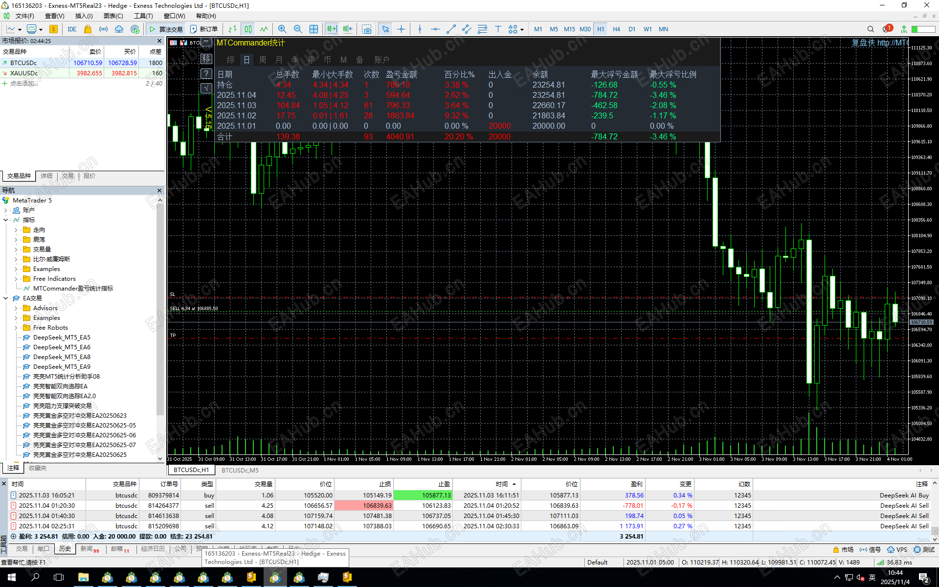Switch to M15 timeframe
This screenshot has width=939, height=587.
pyautogui.click(x=569, y=29)
